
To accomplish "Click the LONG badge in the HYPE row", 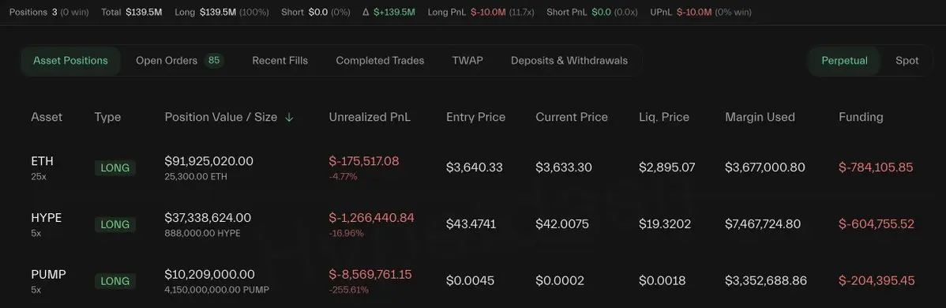I will tap(115, 224).
